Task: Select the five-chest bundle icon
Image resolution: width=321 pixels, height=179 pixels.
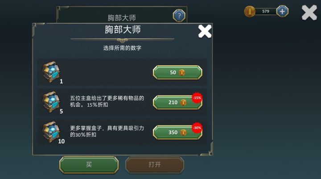Action: click(51, 102)
